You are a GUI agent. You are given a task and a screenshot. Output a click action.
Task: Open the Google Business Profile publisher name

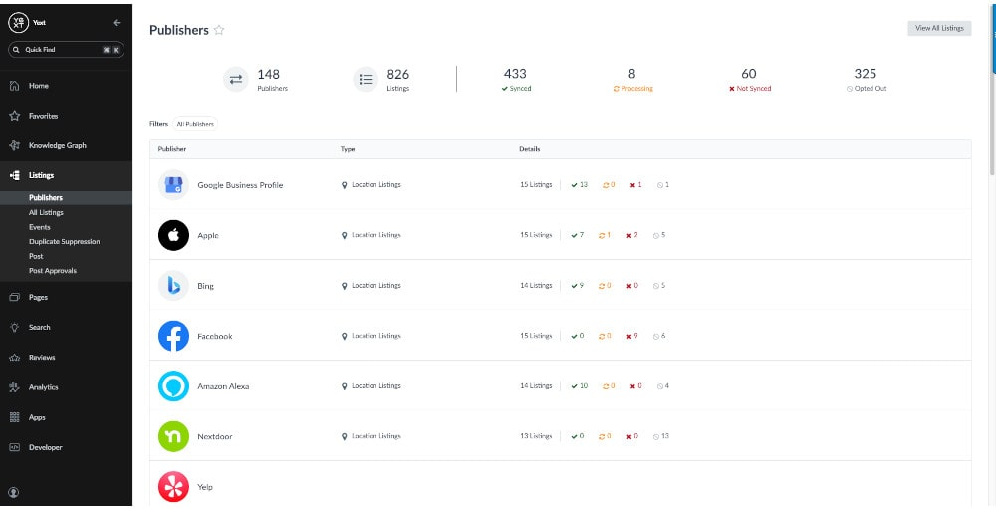click(240, 185)
